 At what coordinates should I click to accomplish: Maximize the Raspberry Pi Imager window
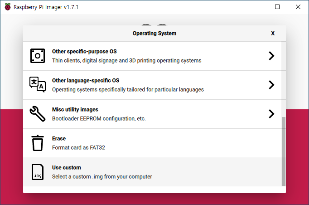[277, 7]
